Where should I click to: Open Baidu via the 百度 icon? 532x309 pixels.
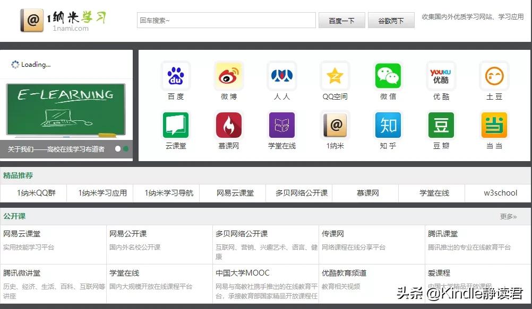[176, 76]
